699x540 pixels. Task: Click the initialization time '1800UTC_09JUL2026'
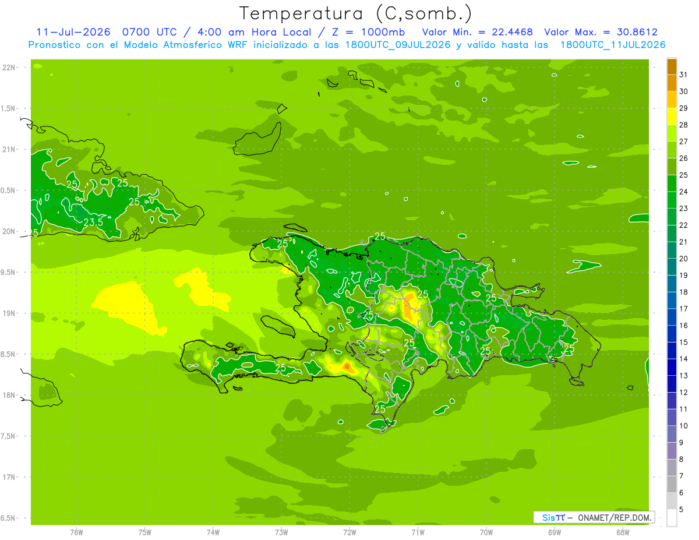[x=397, y=45]
